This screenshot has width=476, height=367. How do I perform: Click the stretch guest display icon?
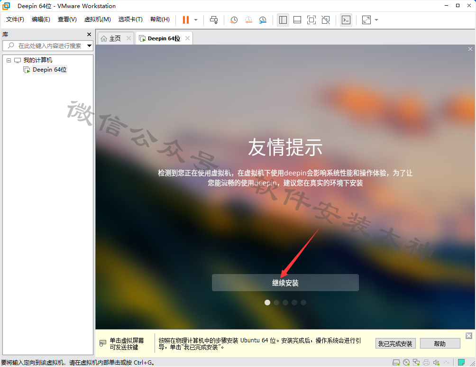pyautogui.click(x=366, y=20)
